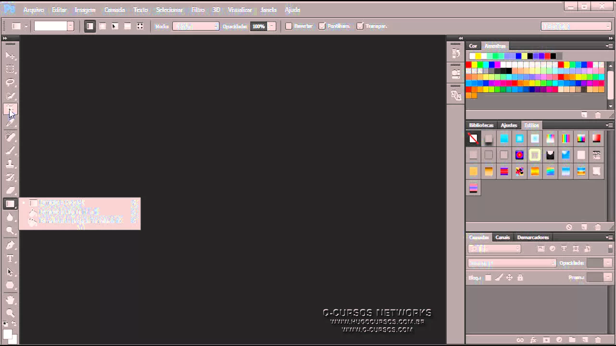The height and width of the screenshot is (346, 616).
Task: Choose Radial gradient style button
Action: [103, 26]
